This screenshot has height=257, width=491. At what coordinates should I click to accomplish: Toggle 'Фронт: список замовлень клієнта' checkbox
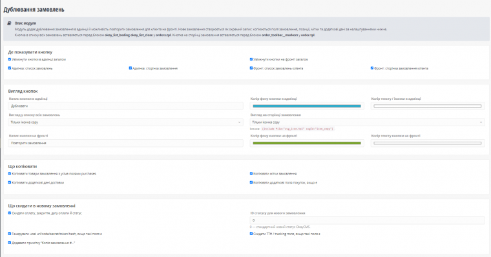click(x=251, y=68)
